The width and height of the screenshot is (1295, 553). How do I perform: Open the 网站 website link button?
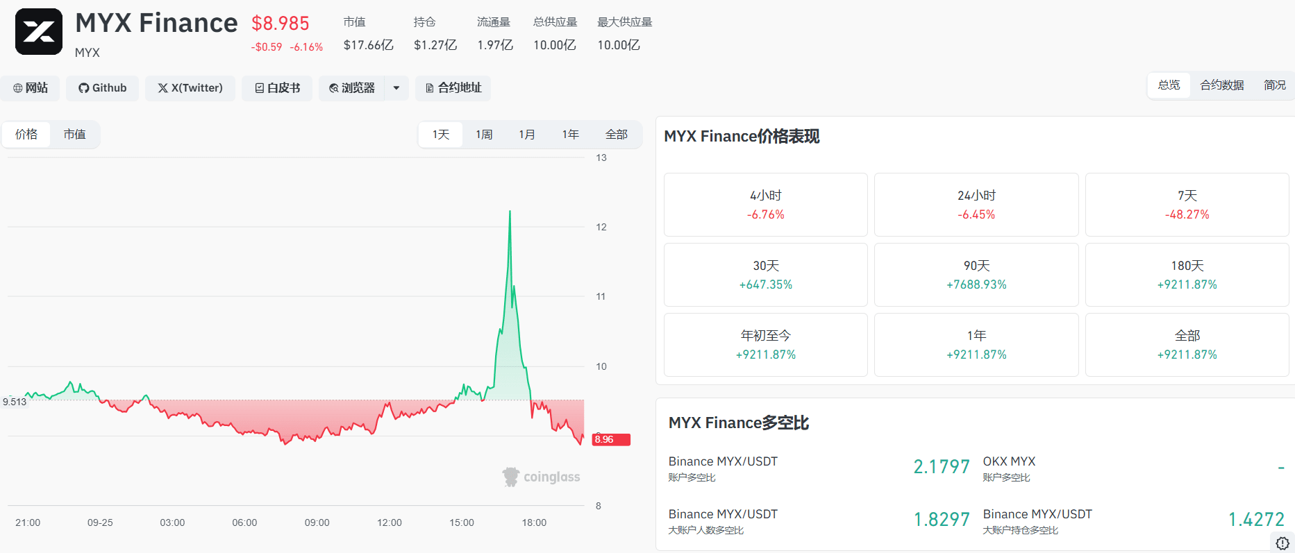click(31, 88)
